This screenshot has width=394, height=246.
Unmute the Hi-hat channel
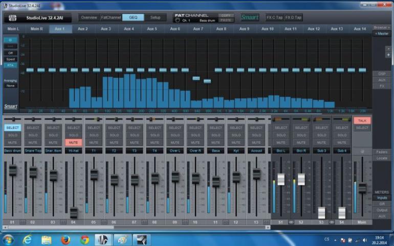(x=73, y=143)
